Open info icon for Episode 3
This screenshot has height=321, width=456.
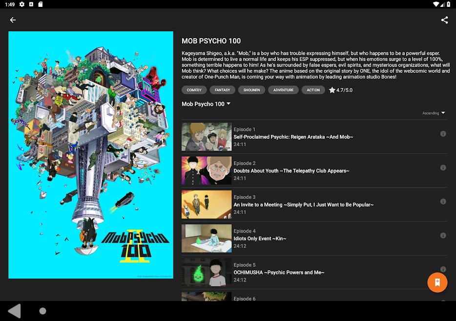tap(443, 201)
